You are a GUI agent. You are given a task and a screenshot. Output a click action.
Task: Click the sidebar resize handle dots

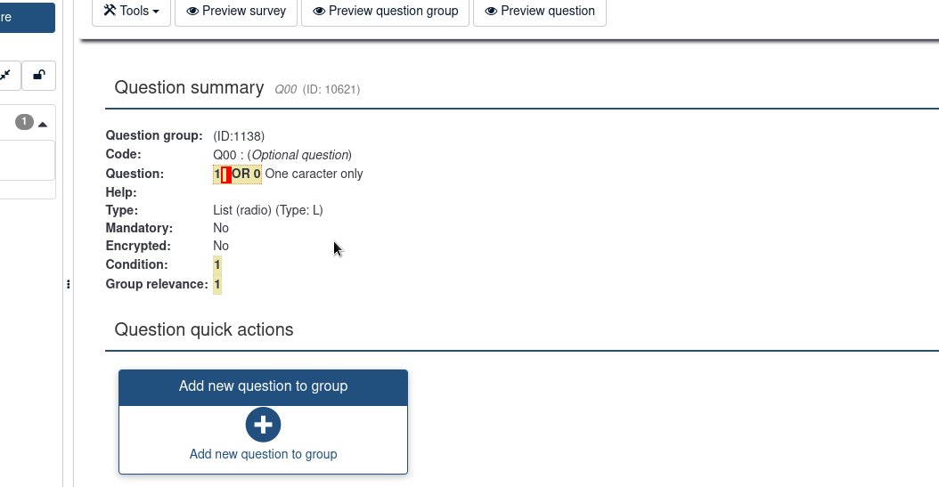click(x=69, y=284)
